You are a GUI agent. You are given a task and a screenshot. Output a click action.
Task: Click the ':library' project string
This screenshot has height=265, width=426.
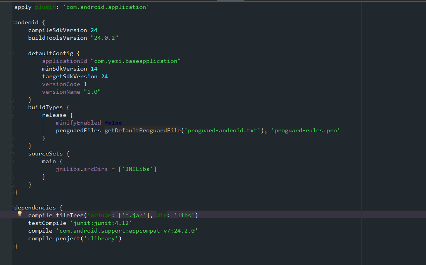[x=101, y=238]
